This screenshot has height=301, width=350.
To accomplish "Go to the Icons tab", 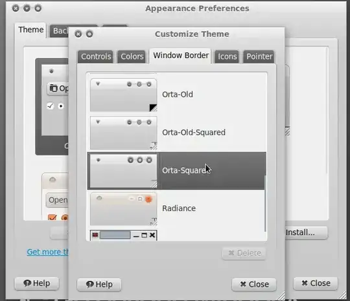I will coord(227,56).
